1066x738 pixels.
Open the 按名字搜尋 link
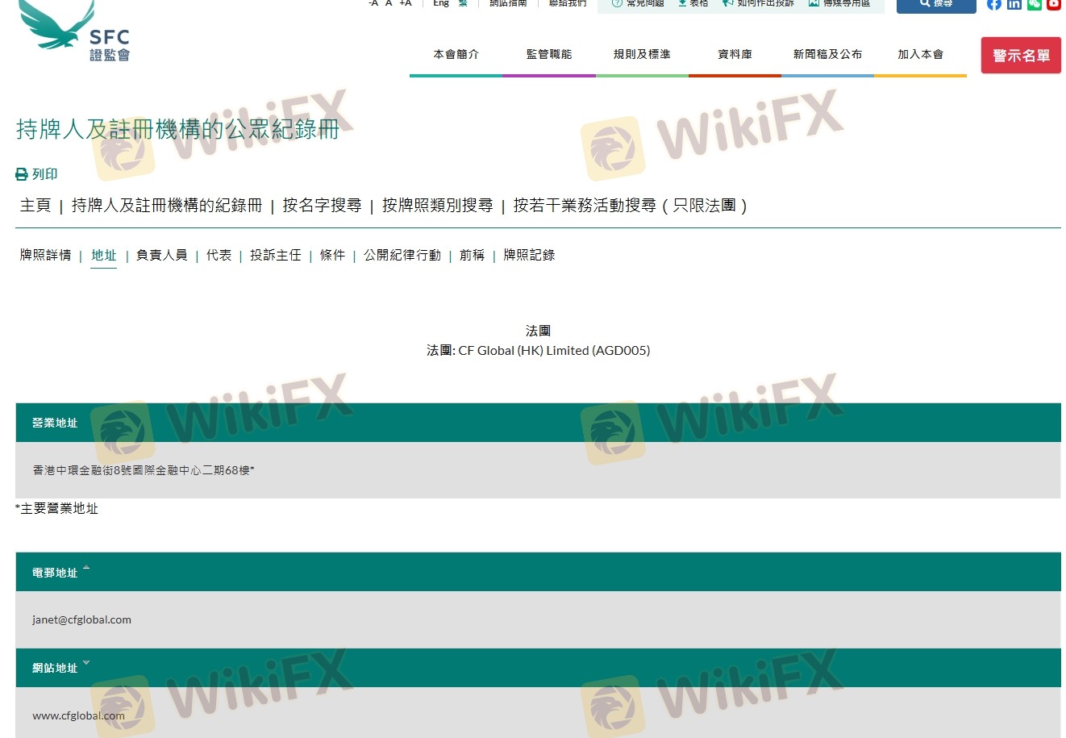pyautogui.click(x=322, y=206)
